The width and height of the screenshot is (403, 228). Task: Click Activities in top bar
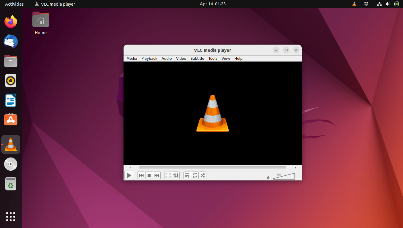pyautogui.click(x=14, y=4)
